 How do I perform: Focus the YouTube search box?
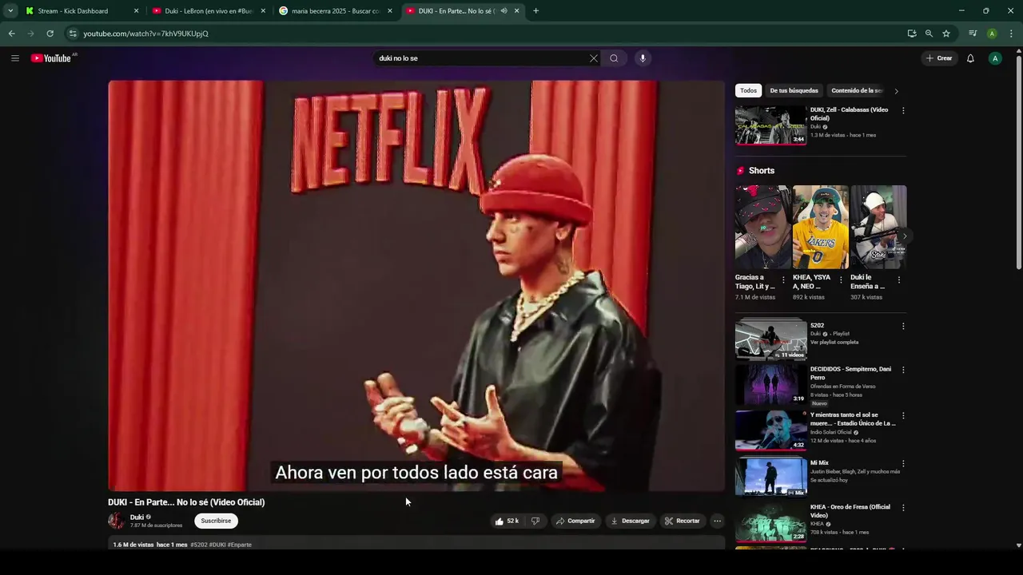pyautogui.click(x=480, y=58)
